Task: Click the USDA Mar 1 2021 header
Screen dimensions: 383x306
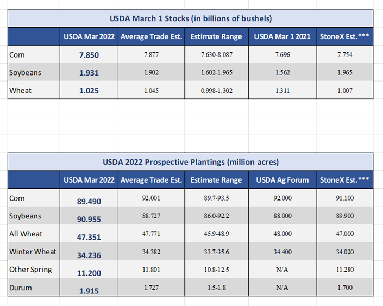Action: (282, 37)
